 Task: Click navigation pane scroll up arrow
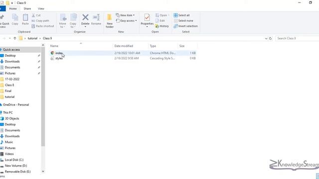[43, 45]
